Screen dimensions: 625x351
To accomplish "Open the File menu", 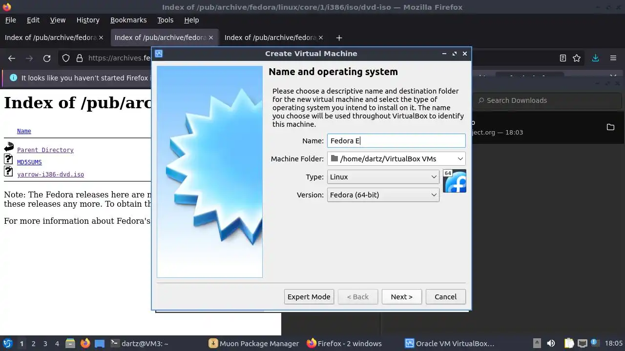I will [x=10, y=20].
